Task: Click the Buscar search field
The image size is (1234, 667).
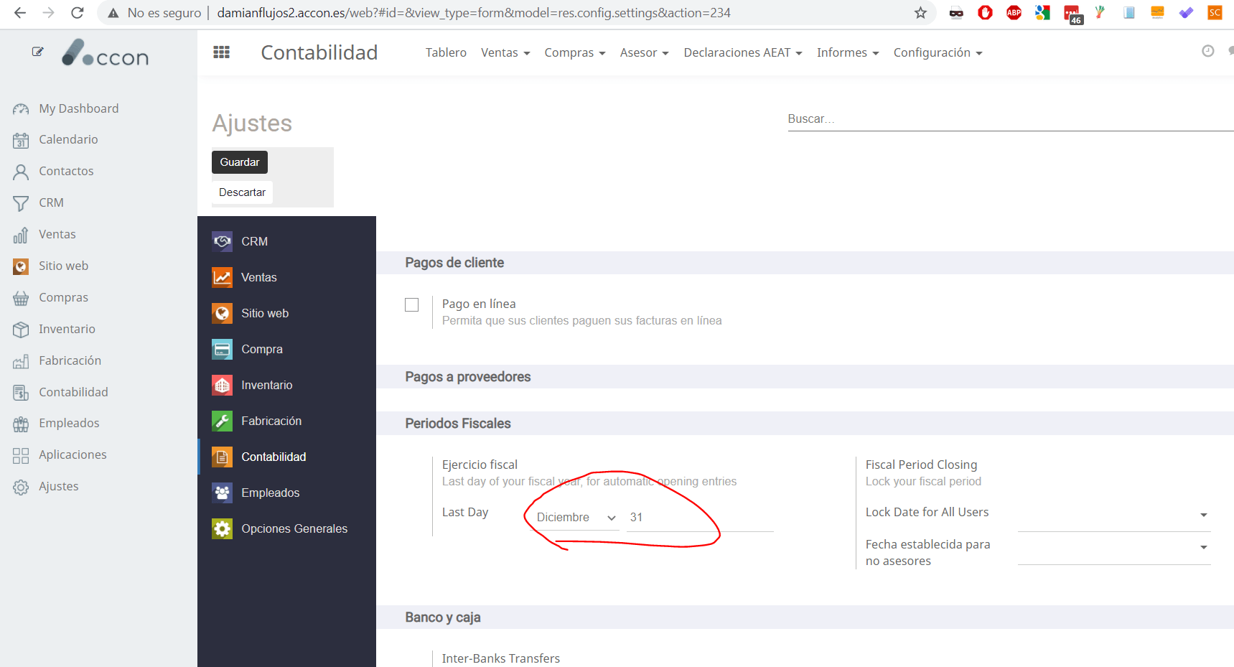Action: pos(1005,119)
